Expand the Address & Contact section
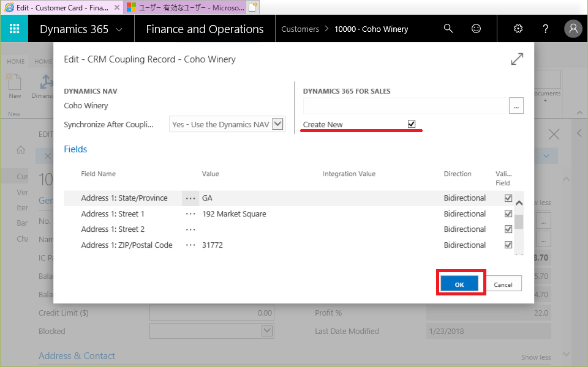The image size is (588, 367). [x=77, y=356]
